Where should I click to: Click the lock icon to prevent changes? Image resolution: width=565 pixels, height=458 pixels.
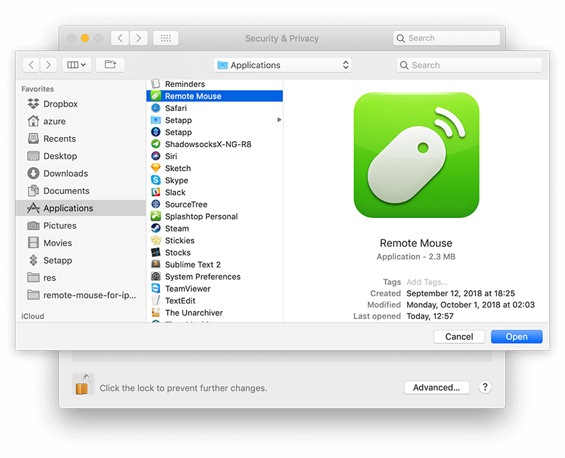click(x=83, y=384)
